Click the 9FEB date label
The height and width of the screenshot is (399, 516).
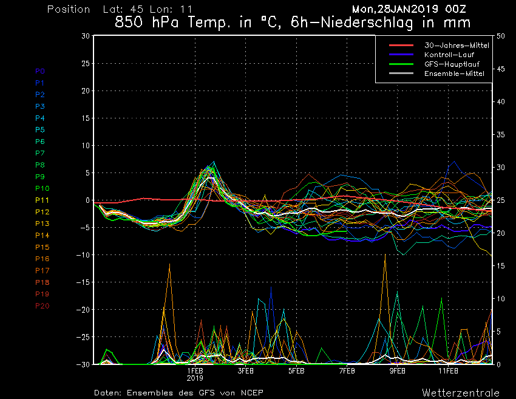(x=398, y=371)
